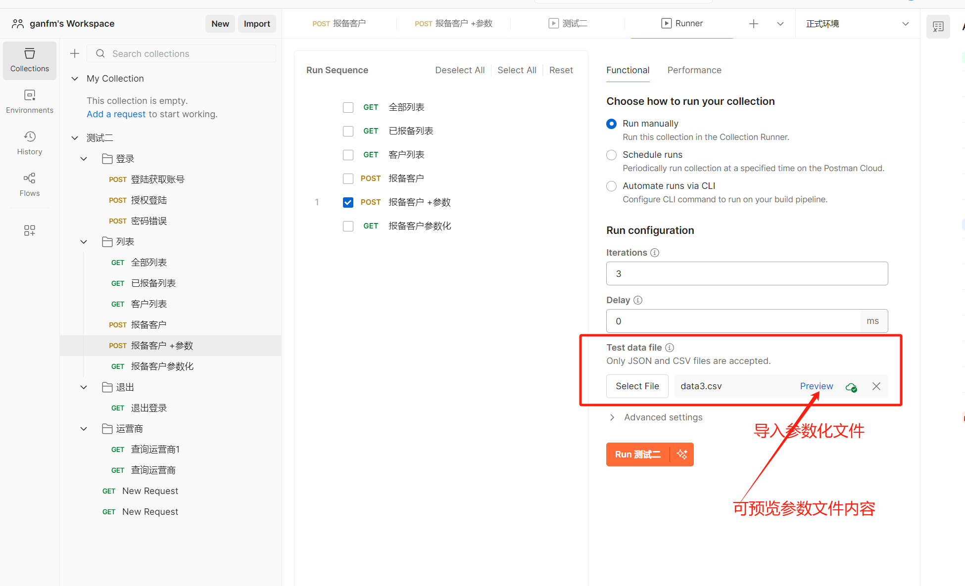
Task: Click the configure workspace sidebar grid icon
Action: point(30,230)
